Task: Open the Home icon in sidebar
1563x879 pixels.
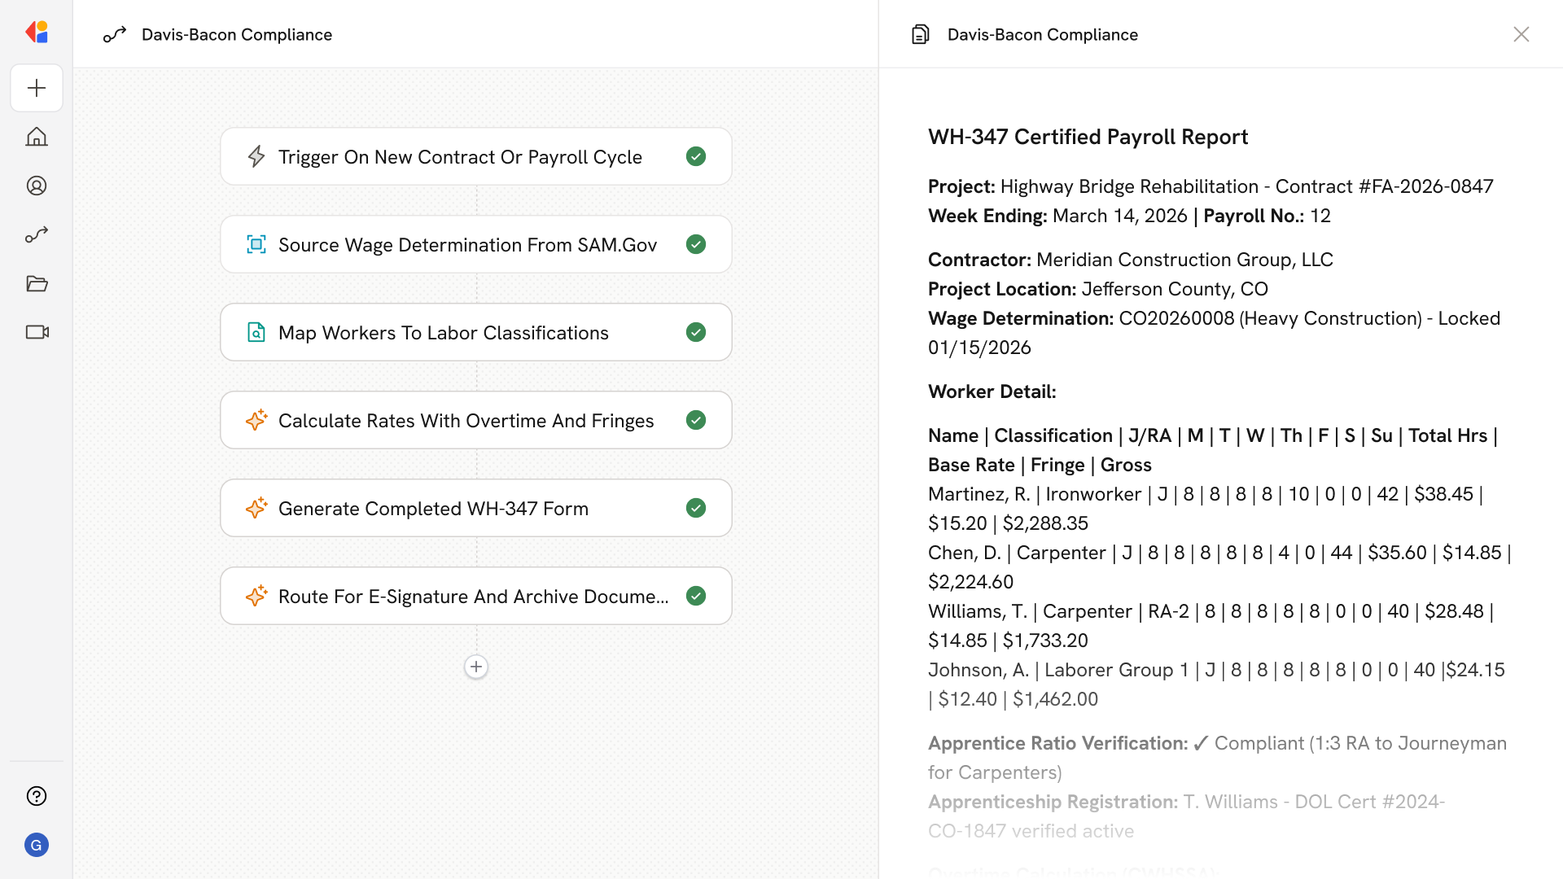Action: click(x=37, y=137)
